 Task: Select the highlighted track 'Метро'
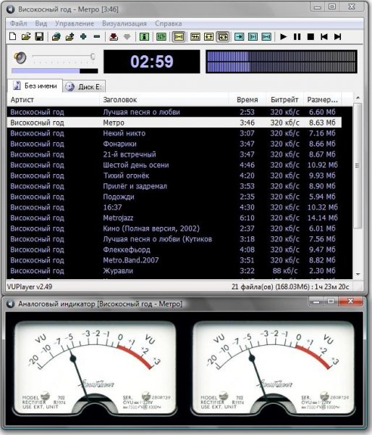(174, 123)
